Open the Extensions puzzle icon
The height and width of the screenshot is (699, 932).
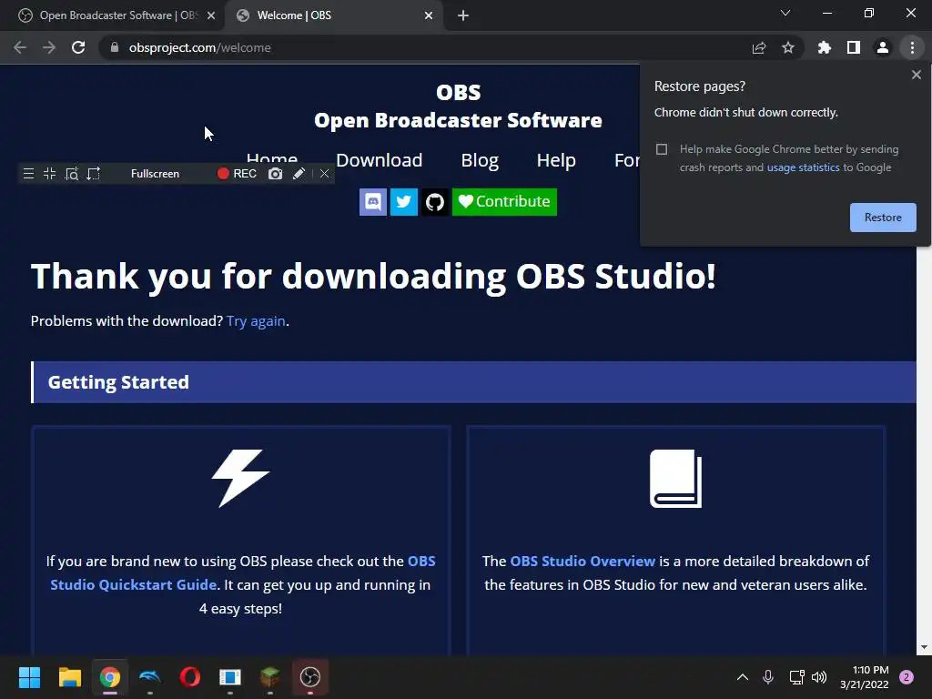[x=825, y=47]
